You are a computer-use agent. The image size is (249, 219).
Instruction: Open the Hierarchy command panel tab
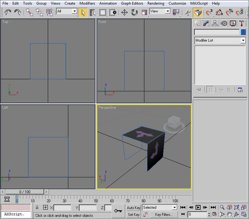(x=215, y=23)
